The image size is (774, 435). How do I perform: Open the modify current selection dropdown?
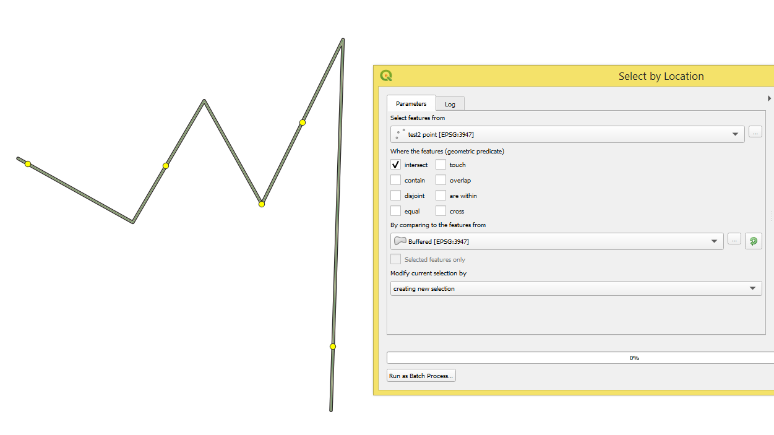point(752,288)
